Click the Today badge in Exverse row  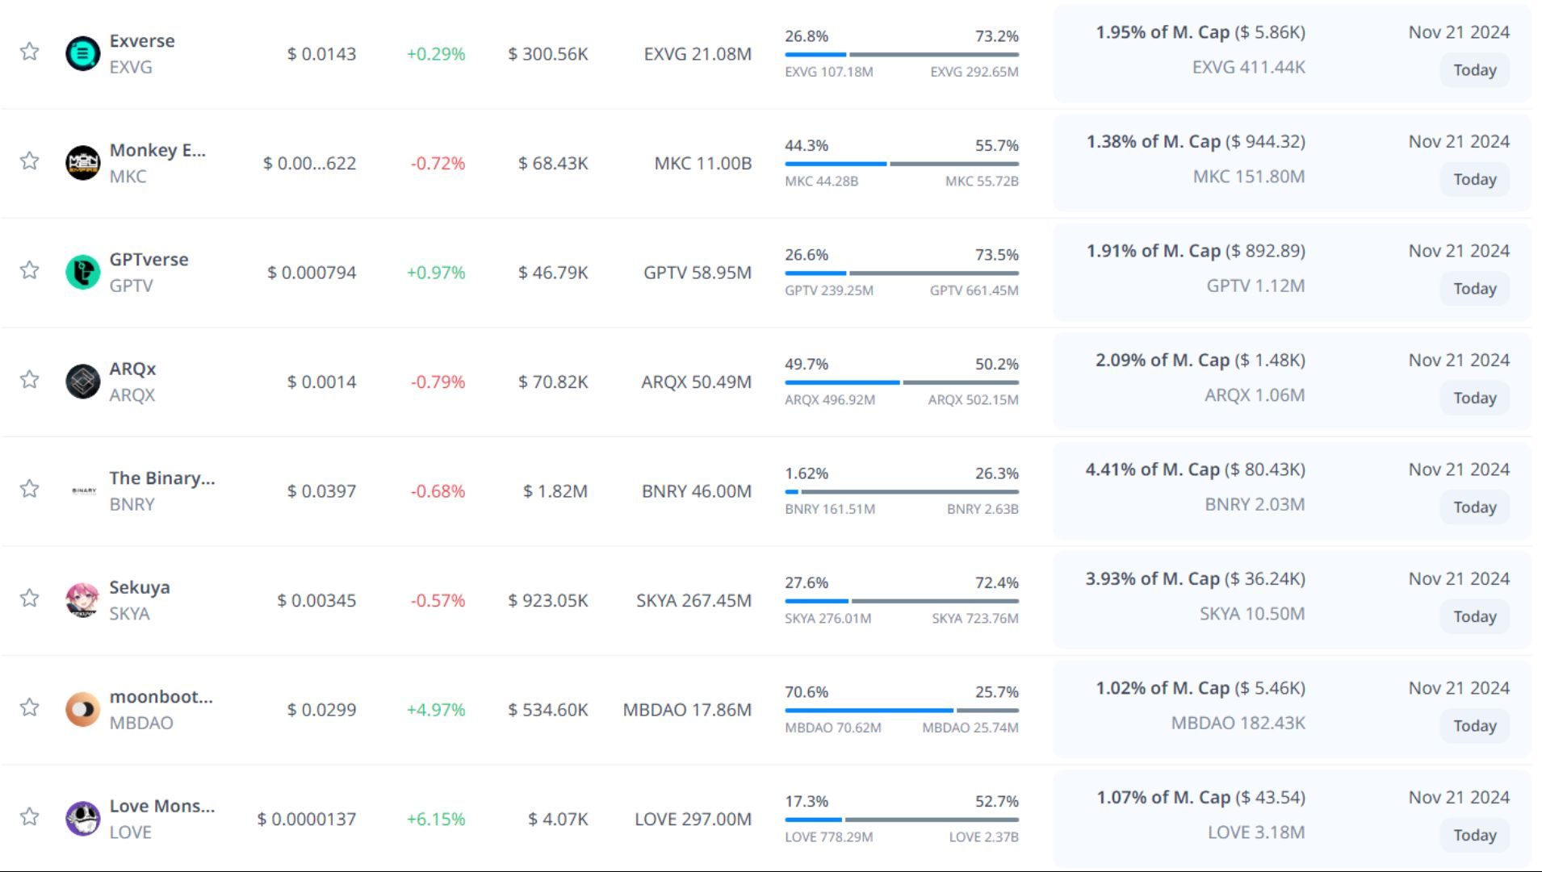[x=1474, y=70]
